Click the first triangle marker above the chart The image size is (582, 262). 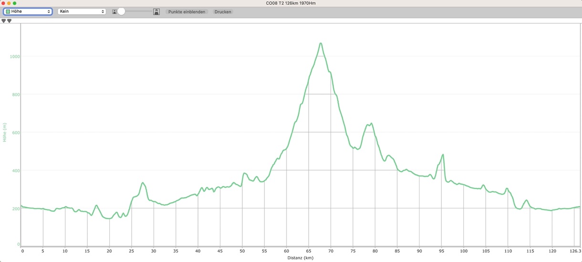tap(4, 21)
